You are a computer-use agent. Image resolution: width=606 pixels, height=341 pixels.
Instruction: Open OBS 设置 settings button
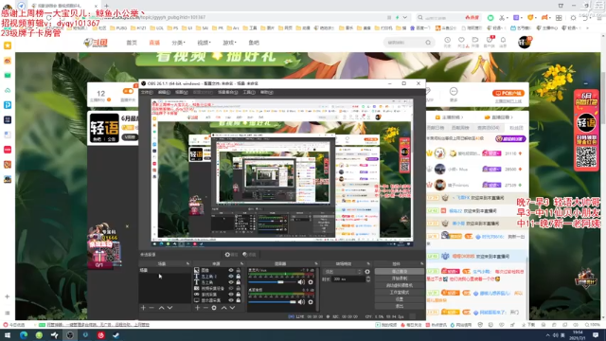pos(400,299)
